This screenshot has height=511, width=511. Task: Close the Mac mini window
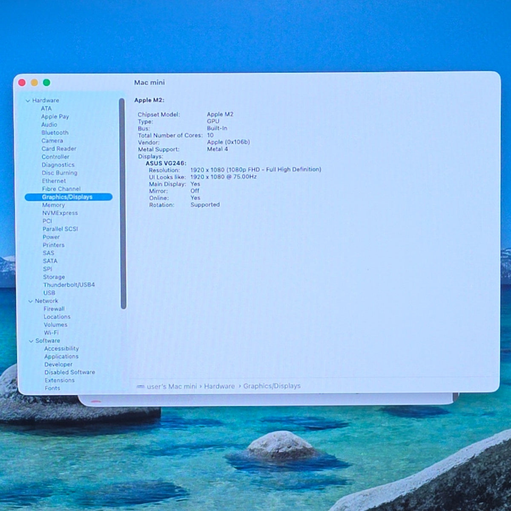click(x=22, y=83)
